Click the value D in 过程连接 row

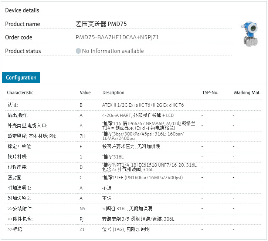tap(81, 167)
